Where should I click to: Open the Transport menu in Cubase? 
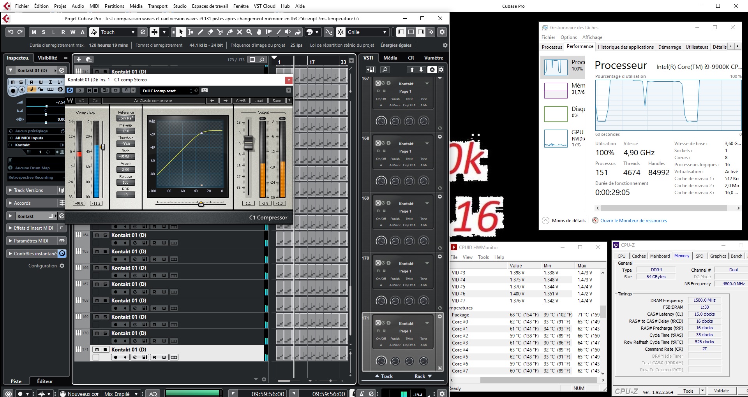pyautogui.click(x=158, y=6)
